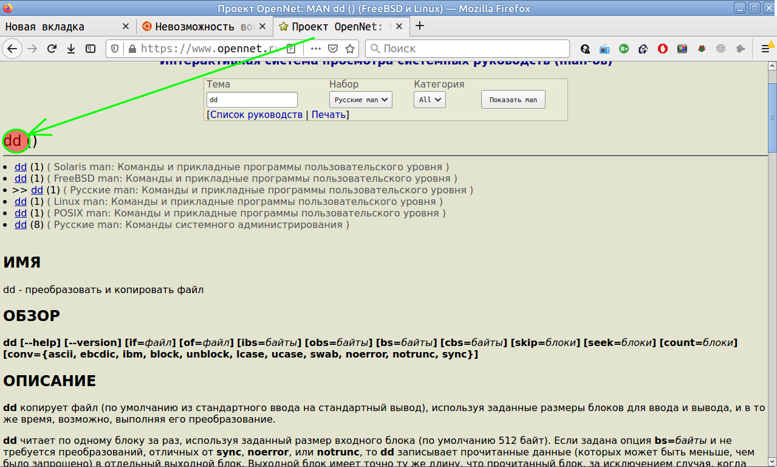Open dd (8) system administration link
This screenshot has width=777, height=467.
pyautogui.click(x=21, y=224)
